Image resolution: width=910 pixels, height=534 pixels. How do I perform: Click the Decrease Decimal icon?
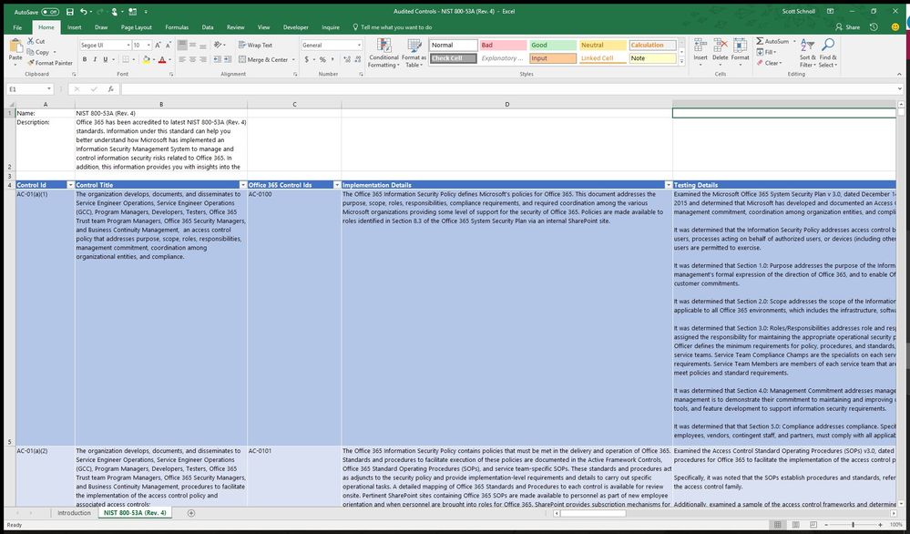tap(357, 59)
